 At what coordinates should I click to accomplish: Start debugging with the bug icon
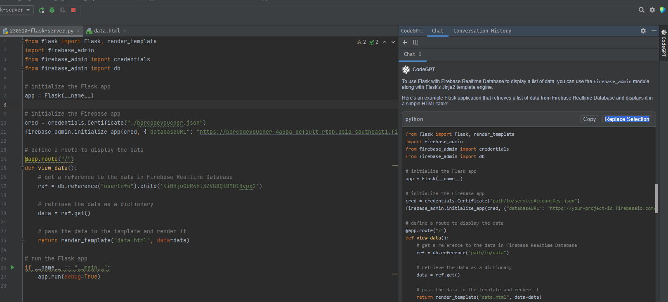point(52,10)
